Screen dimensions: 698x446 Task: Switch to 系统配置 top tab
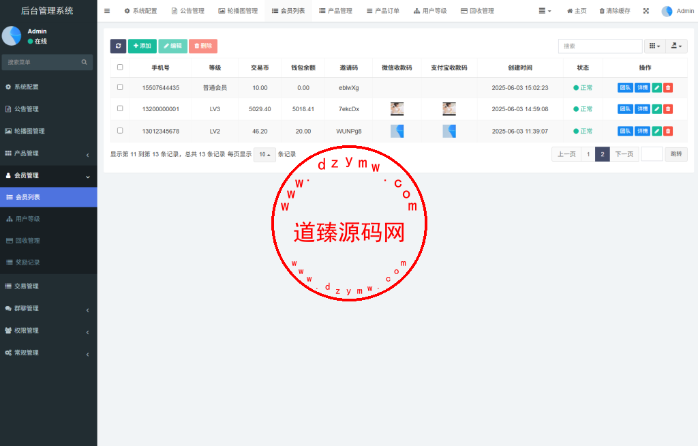click(x=140, y=11)
